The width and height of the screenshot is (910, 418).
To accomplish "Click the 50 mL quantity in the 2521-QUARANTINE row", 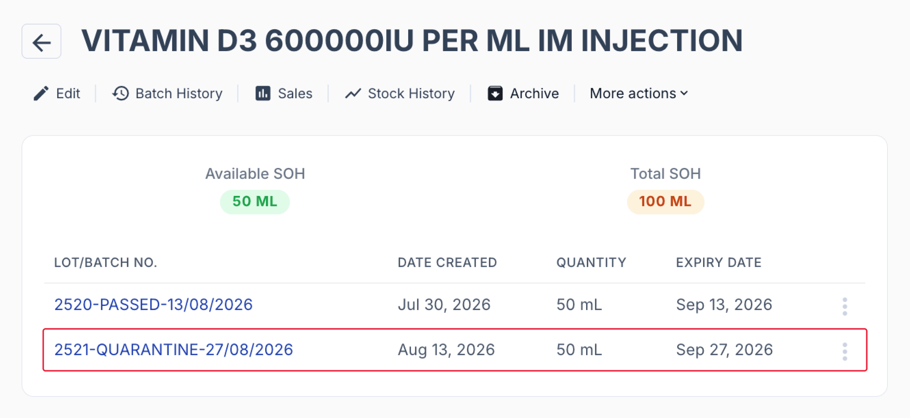I will point(579,350).
